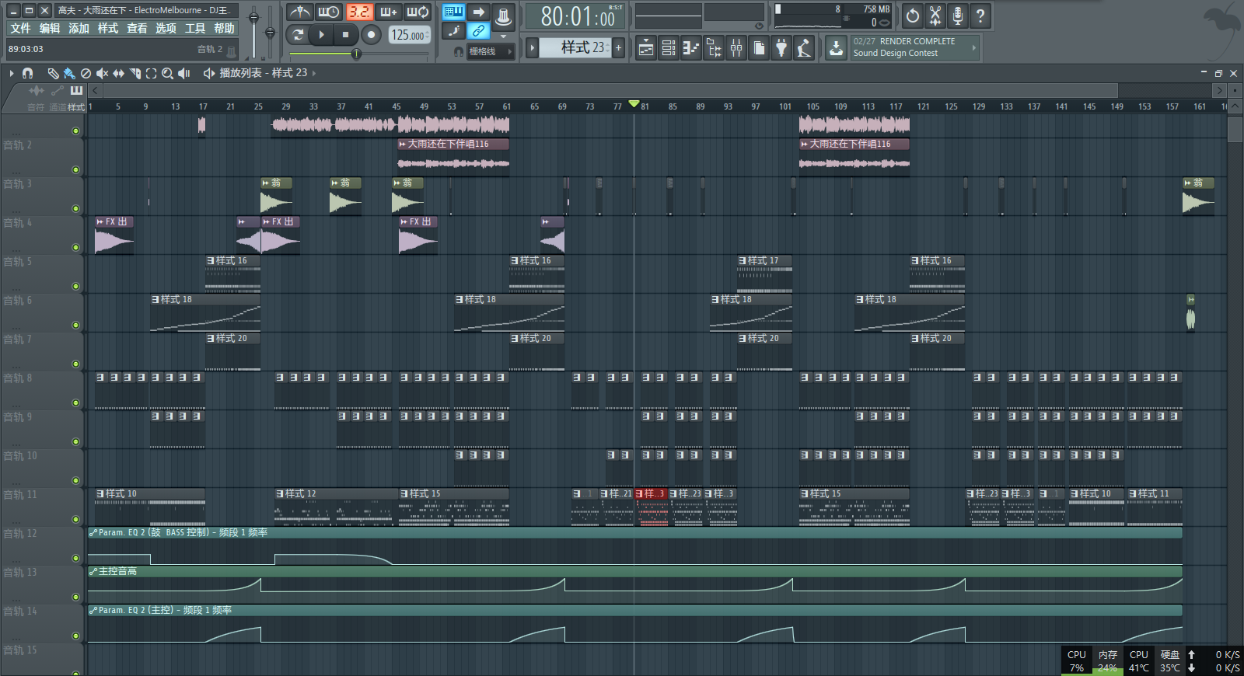Toggle the metronome button
Screen dimensions: 1244x676
(299, 12)
